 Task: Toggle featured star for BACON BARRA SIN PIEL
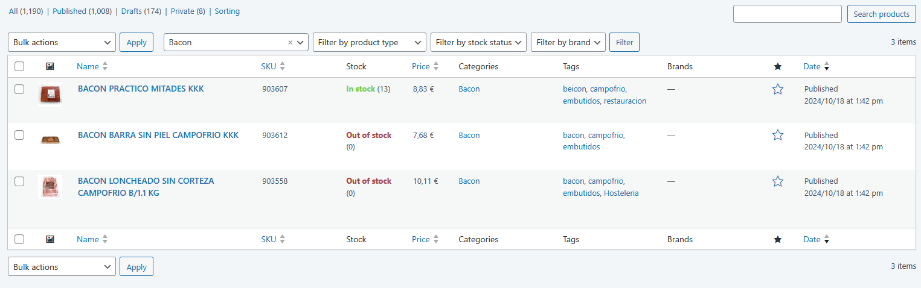click(x=777, y=136)
